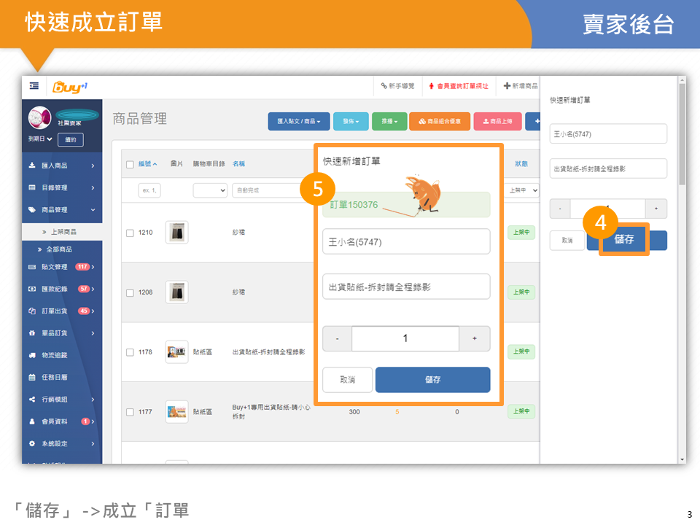The height and width of the screenshot is (525, 700).
Task: Click the 商品上傳 pink button
Action: (497, 121)
